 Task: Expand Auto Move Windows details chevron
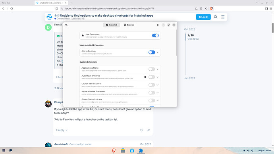coord(158,77)
